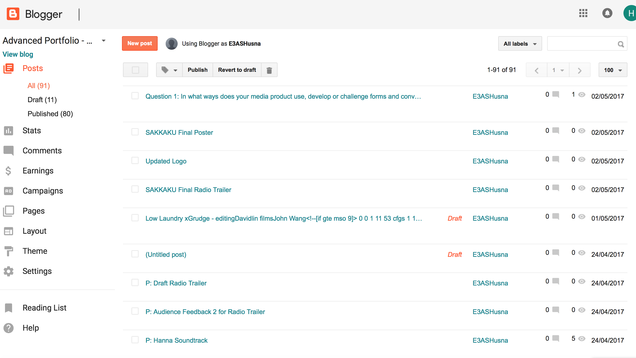Click the Settings gear icon

9,271
